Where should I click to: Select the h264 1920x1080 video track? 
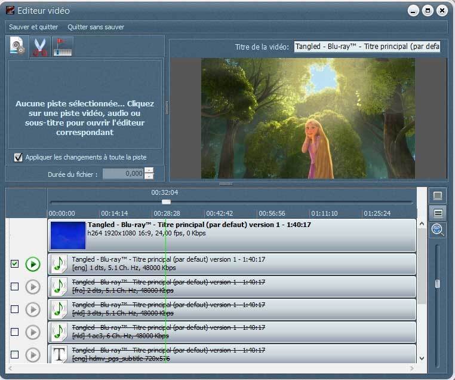pyautogui.click(x=232, y=235)
